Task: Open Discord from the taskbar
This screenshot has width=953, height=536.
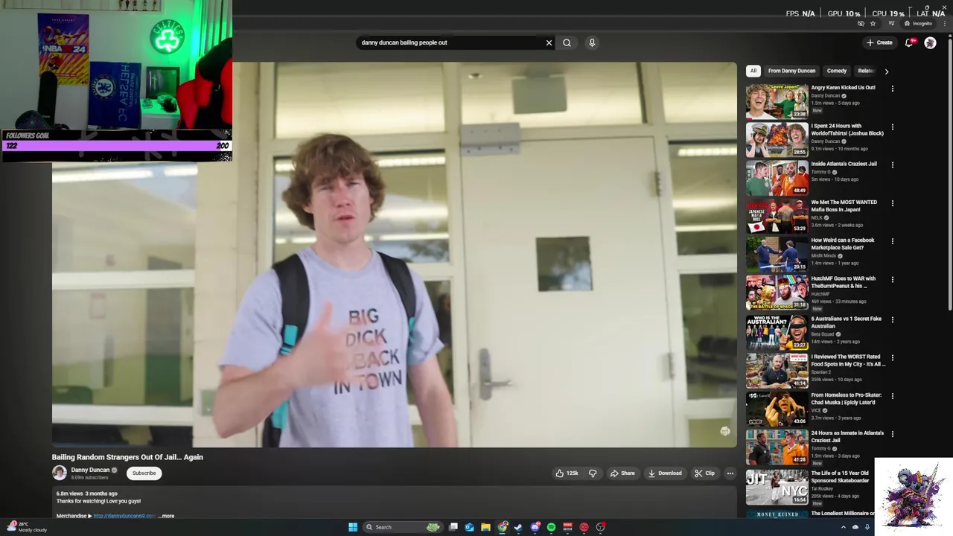Action: (x=535, y=527)
